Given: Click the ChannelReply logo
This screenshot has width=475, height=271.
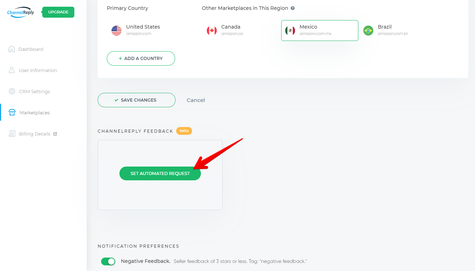Looking at the screenshot, I should pos(21,12).
